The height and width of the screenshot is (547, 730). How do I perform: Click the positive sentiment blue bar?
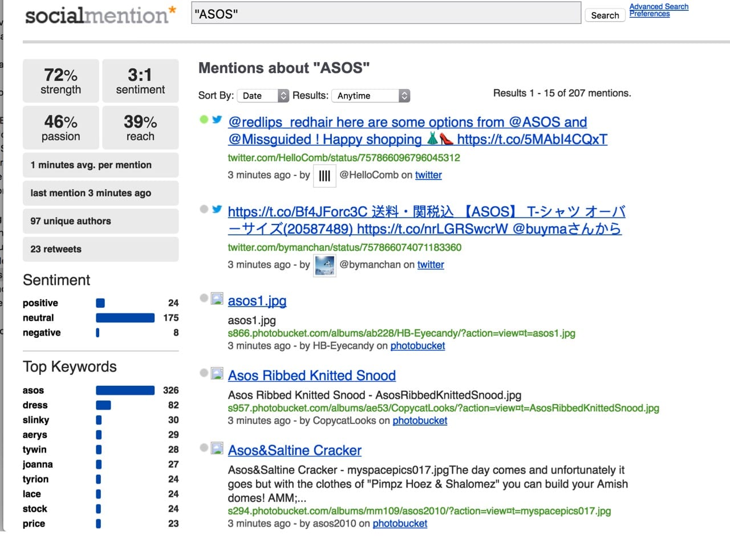[100, 303]
